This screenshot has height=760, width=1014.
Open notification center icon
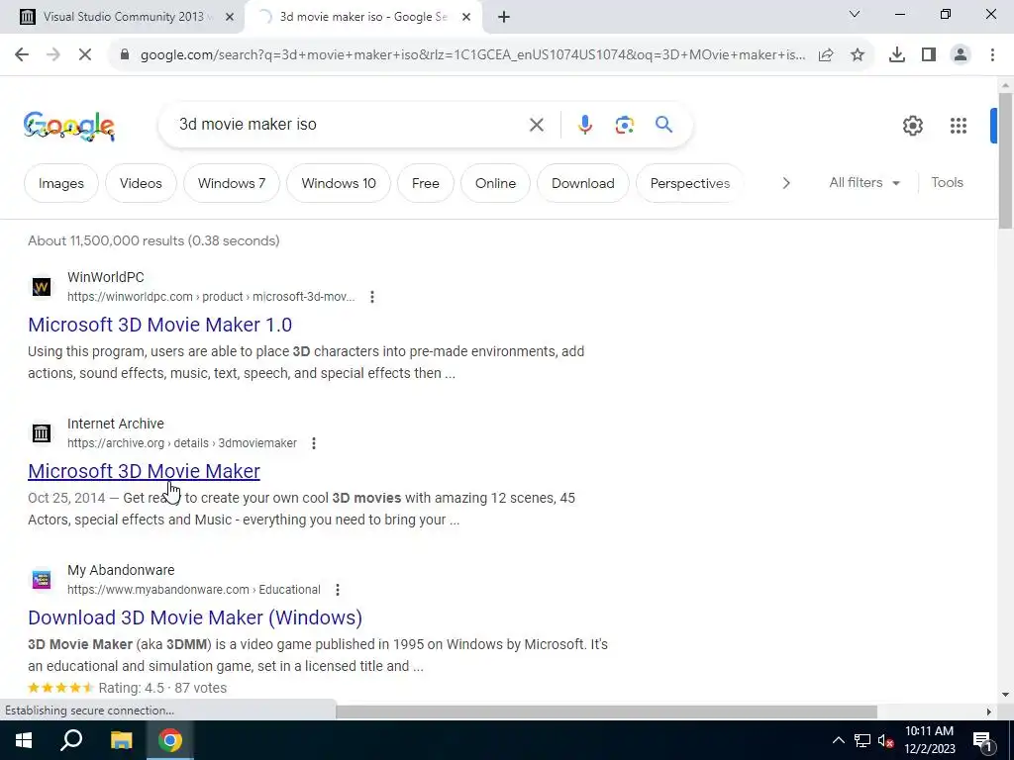coord(982,740)
